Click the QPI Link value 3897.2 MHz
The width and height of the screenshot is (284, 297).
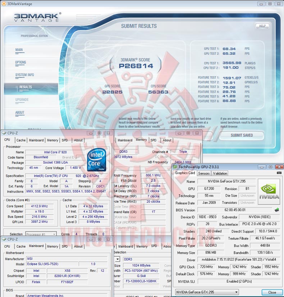(x=40, y=222)
